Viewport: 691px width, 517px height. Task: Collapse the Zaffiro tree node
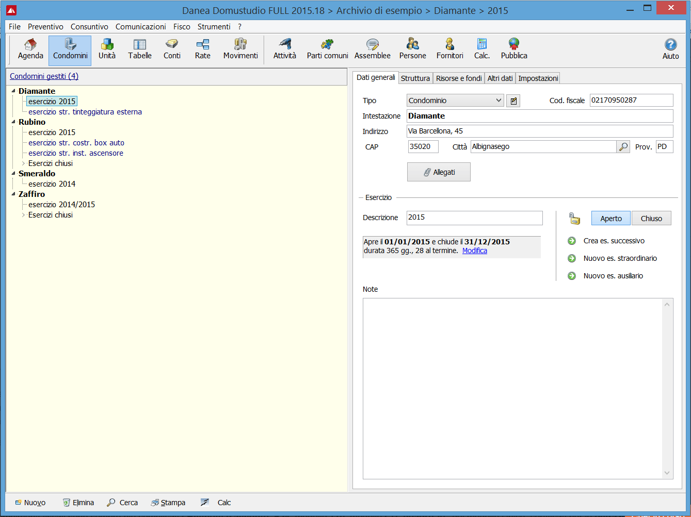(13, 194)
